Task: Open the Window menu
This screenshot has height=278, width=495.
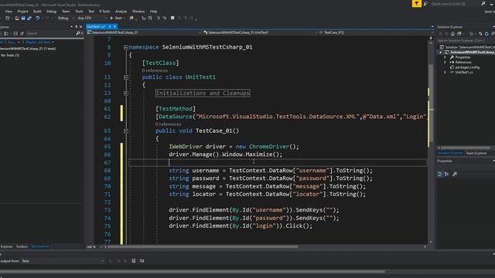Action: click(138, 12)
